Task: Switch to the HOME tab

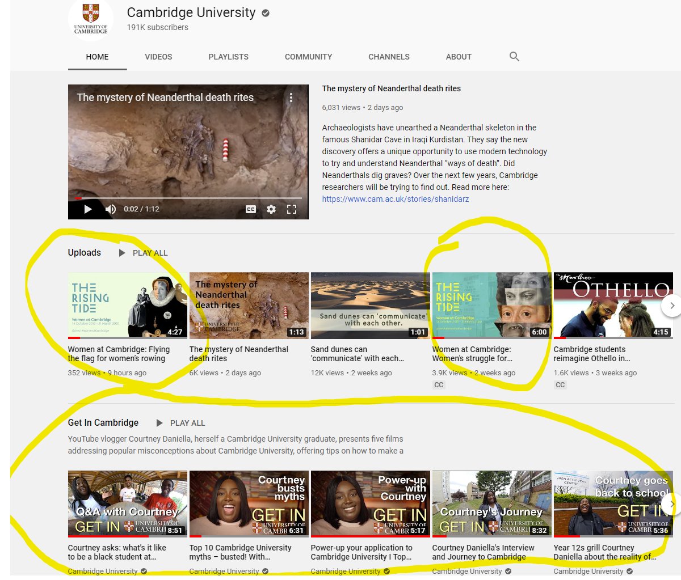Action: (x=98, y=57)
